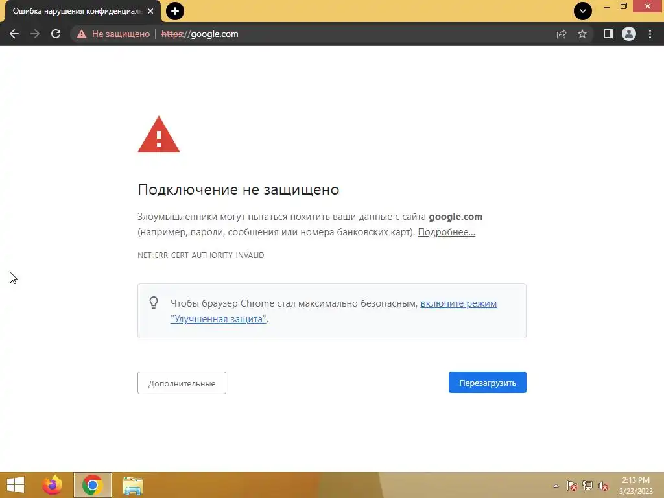Image resolution: width=664 pixels, height=498 pixels.
Task: Click the forward navigation arrow
Action: (35, 34)
